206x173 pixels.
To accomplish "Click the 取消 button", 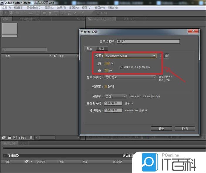I will click(185, 129).
